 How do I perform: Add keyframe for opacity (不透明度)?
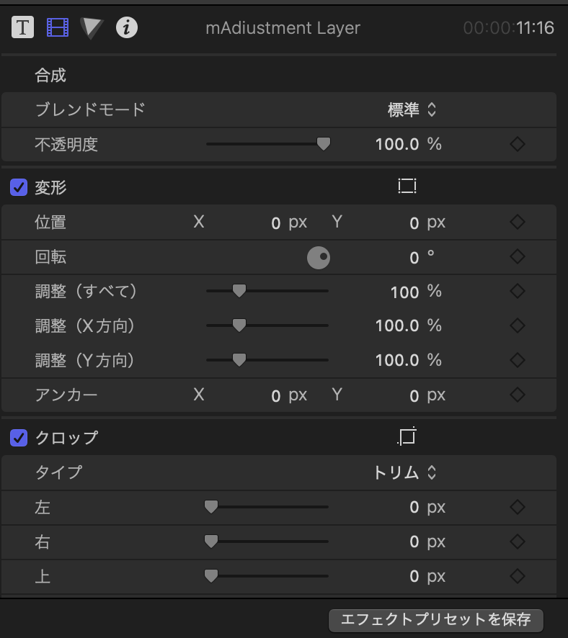[517, 144]
